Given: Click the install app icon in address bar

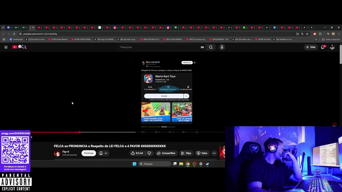Looking at the screenshot, I should [x=297, y=34].
